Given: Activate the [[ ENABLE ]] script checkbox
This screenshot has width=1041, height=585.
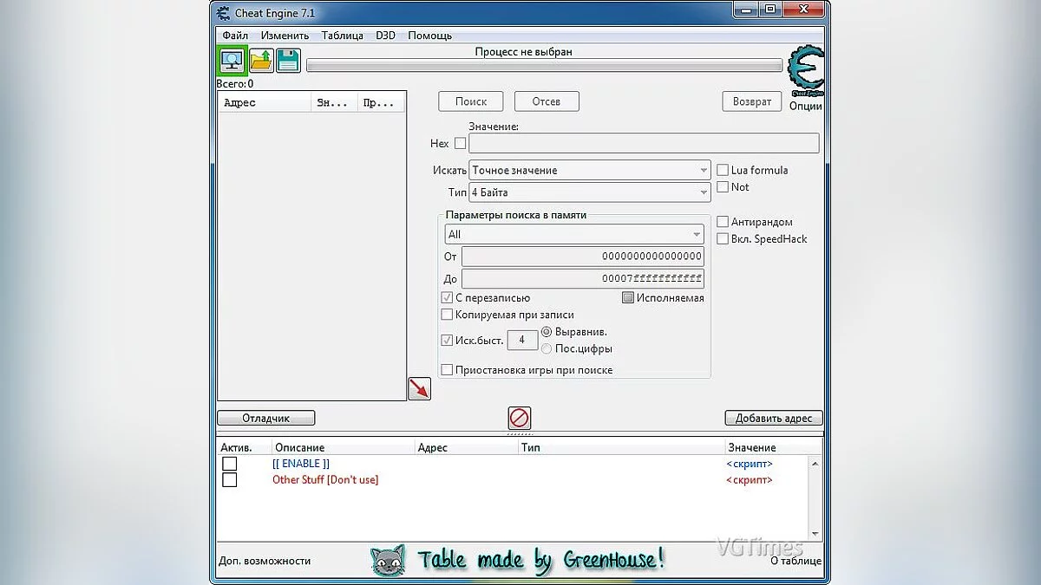Looking at the screenshot, I should point(229,464).
